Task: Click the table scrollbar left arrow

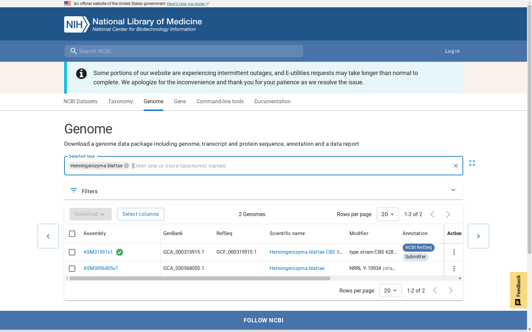Action: pyautogui.click(x=67, y=279)
